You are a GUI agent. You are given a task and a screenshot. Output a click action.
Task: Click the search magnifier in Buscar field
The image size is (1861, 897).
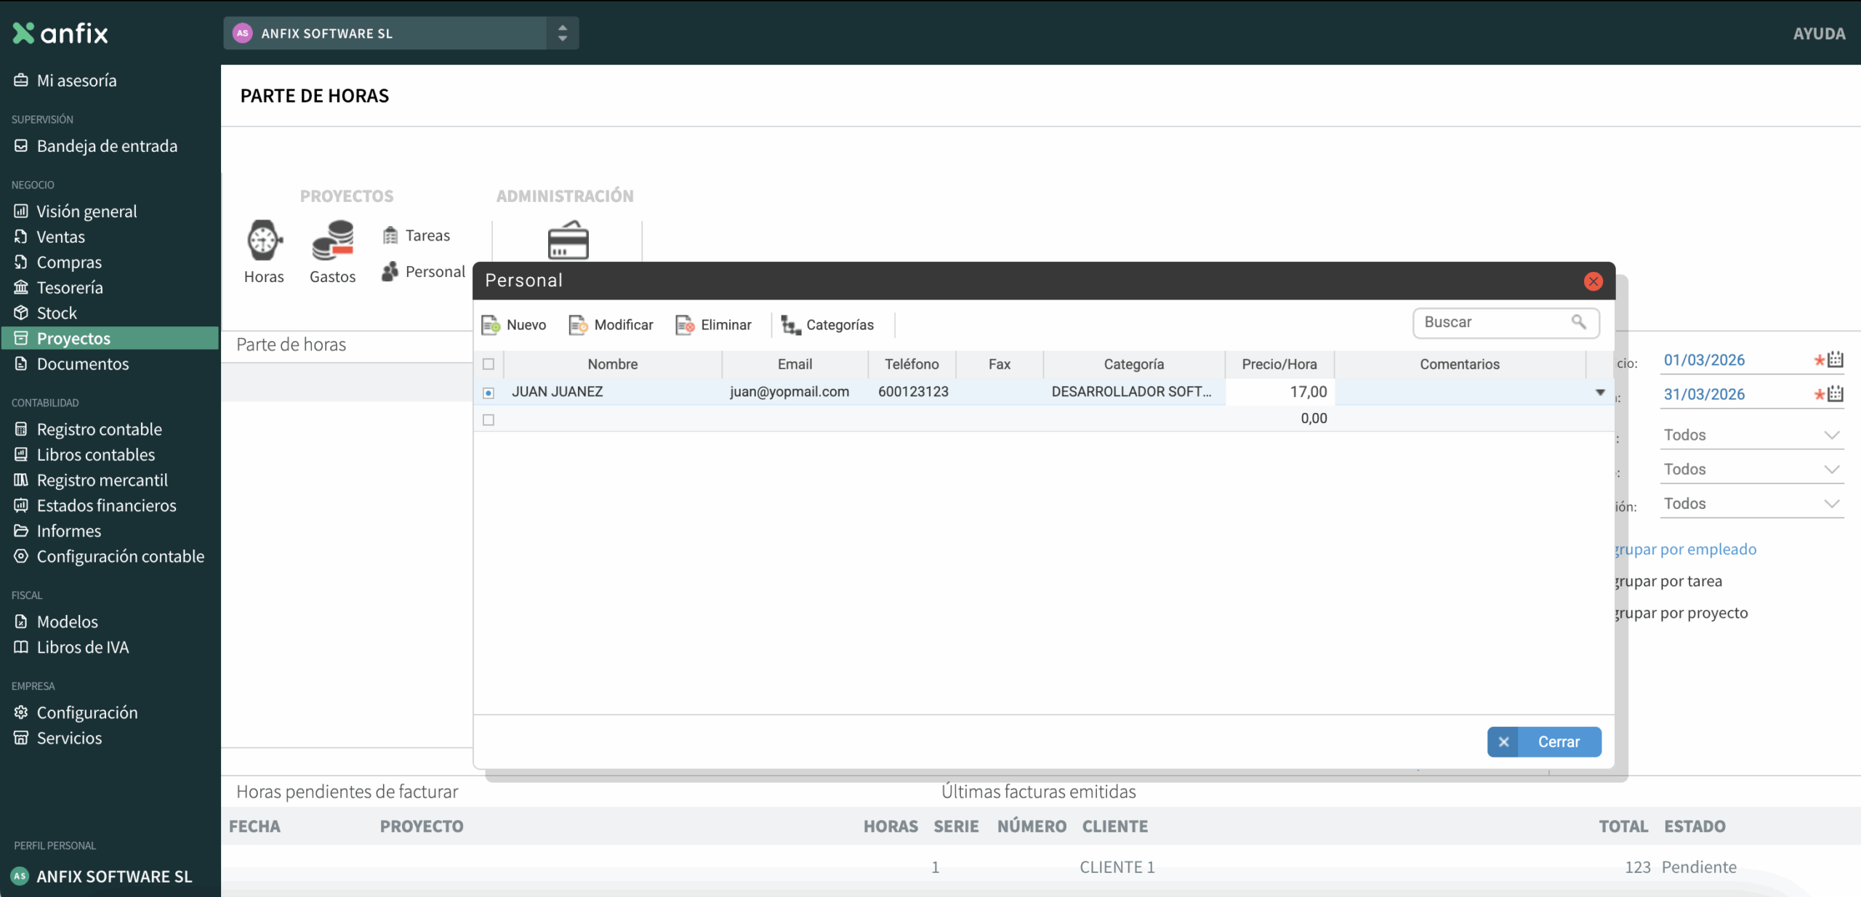[1578, 322]
